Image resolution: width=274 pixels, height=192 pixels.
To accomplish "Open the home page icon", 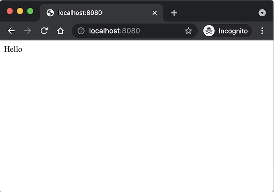I will pyautogui.click(x=60, y=31).
